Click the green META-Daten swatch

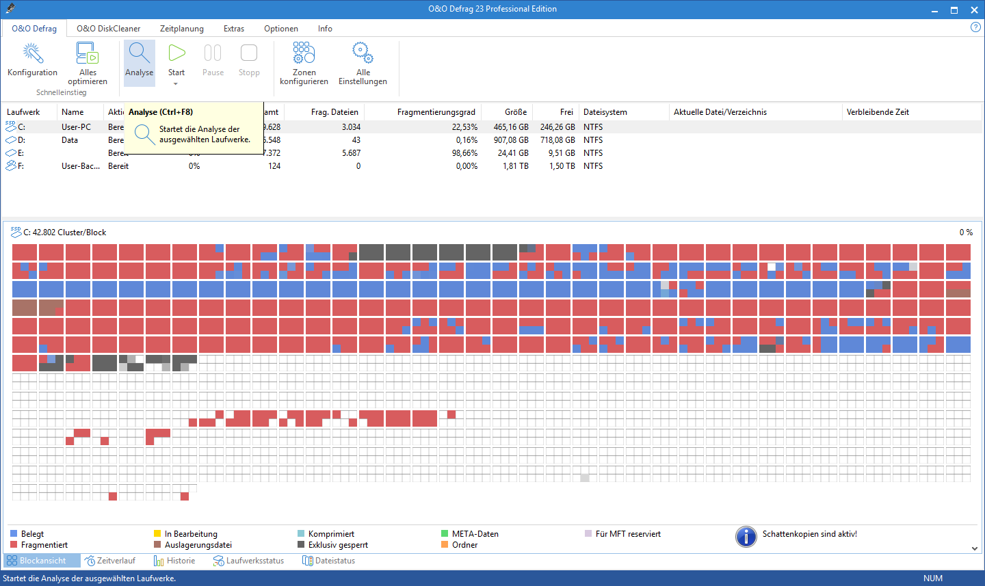pos(445,533)
